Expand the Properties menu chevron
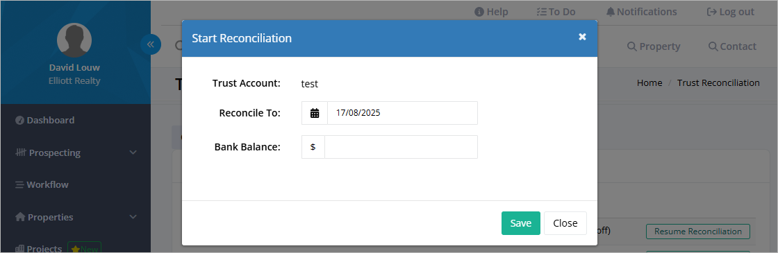This screenshot has width=778, height=253. click(x=133, y=217)
